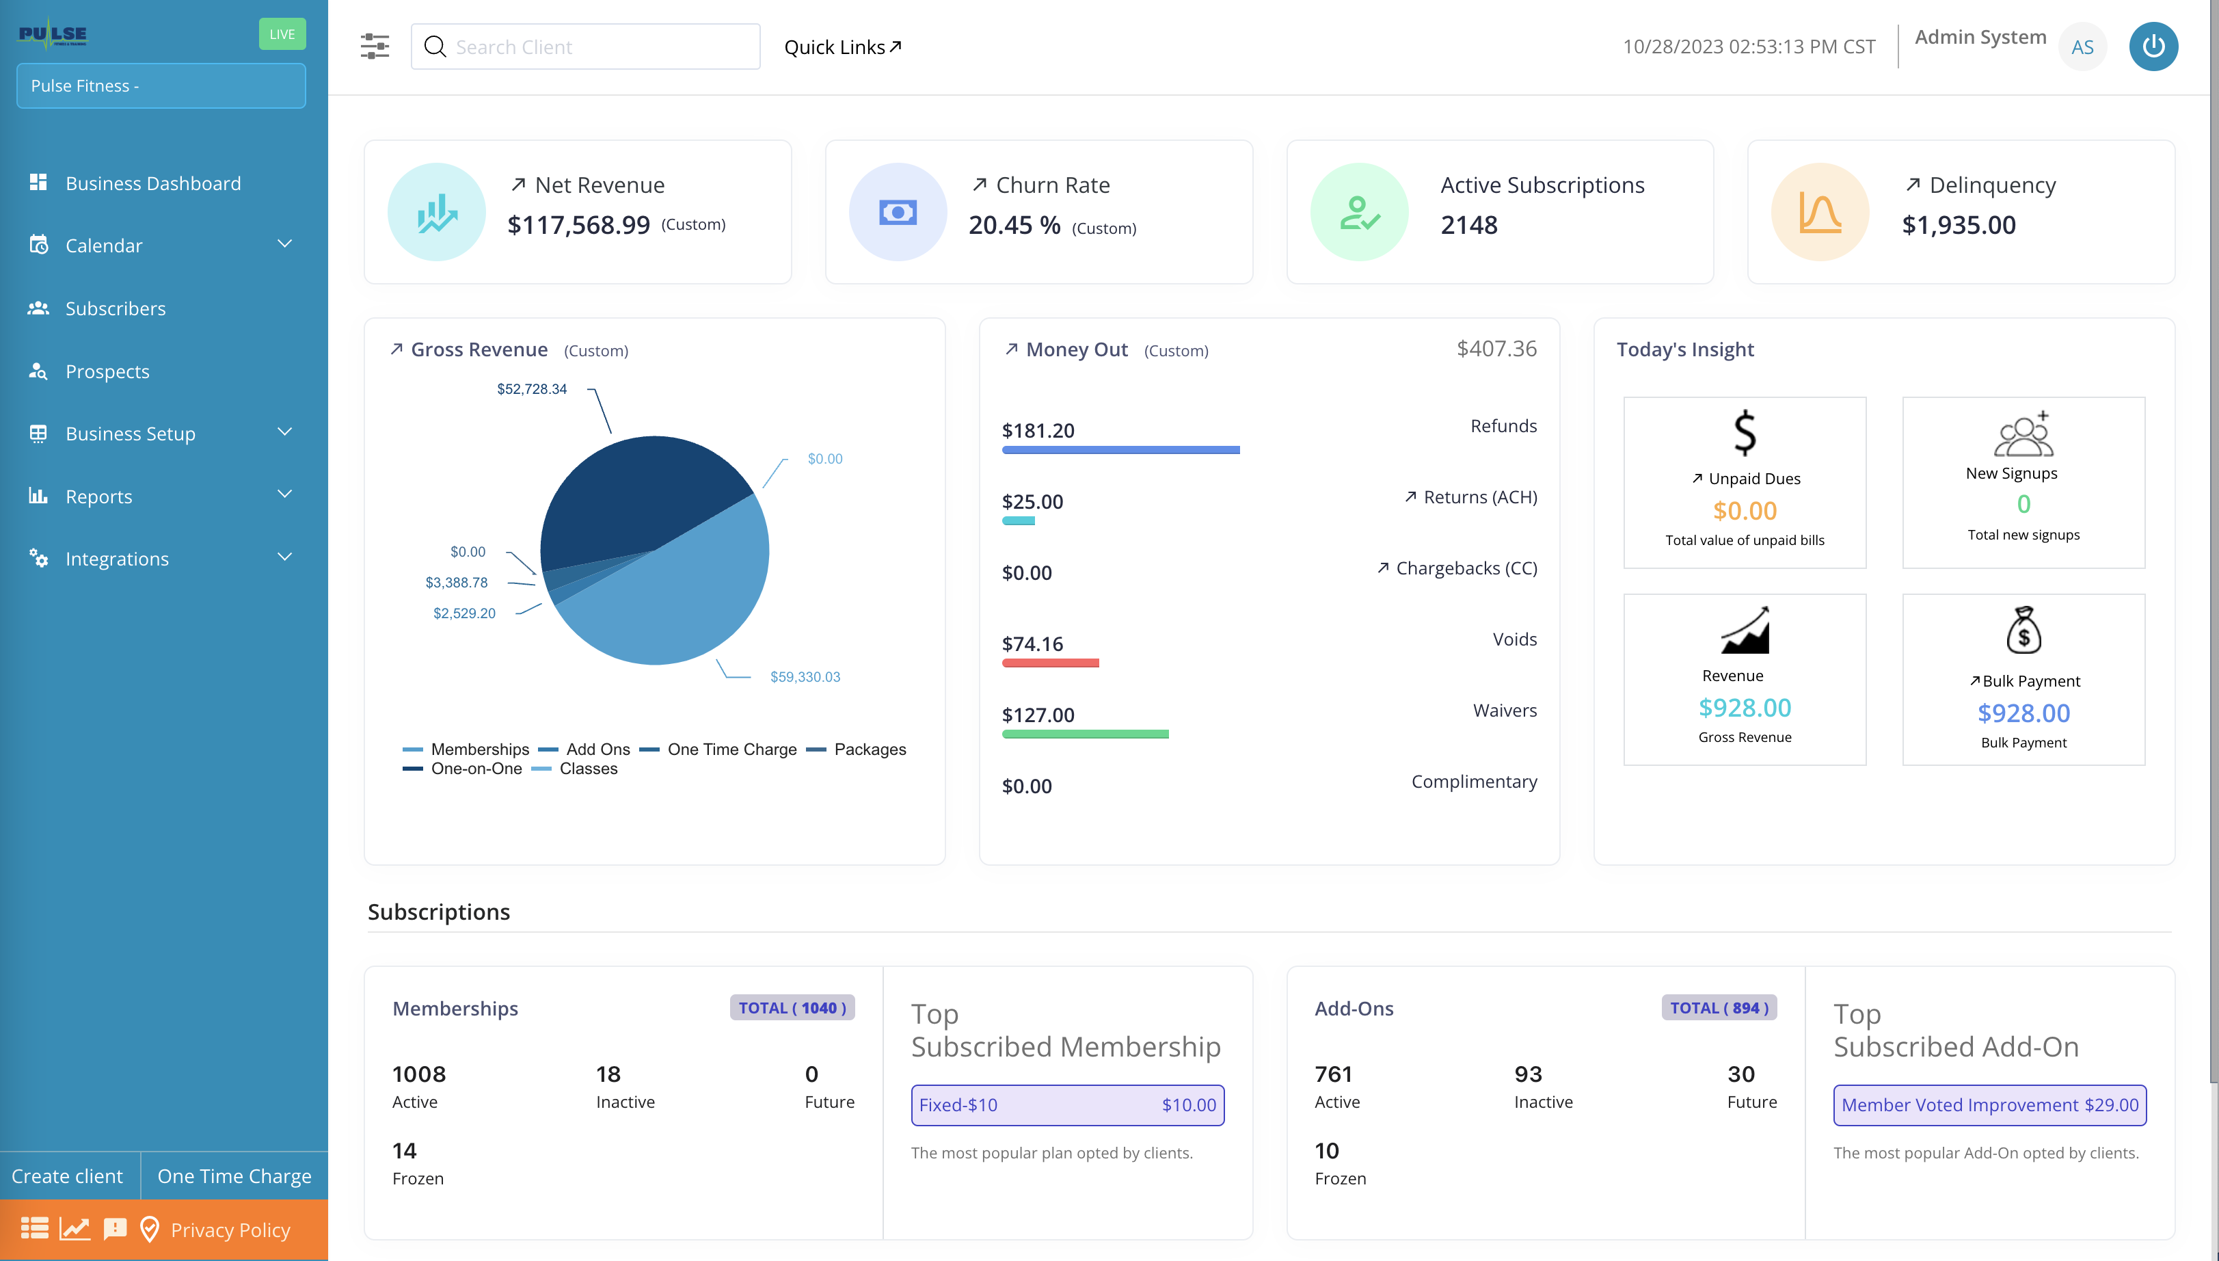Click the filter sliders icon near Search Client
The image size is (2219, 1261).
(x=375, y=46)
